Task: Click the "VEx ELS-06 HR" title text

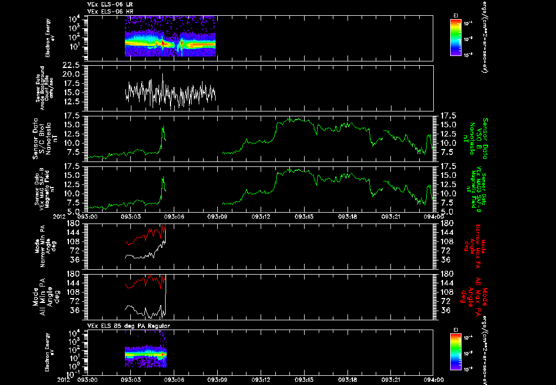Action: [110, 11]
